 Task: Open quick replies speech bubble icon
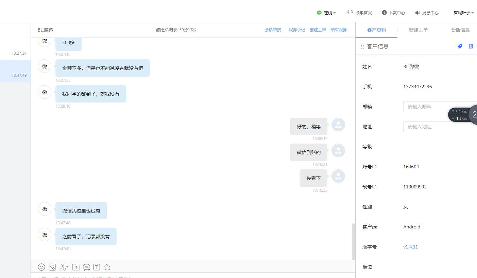tap(86, 267)
